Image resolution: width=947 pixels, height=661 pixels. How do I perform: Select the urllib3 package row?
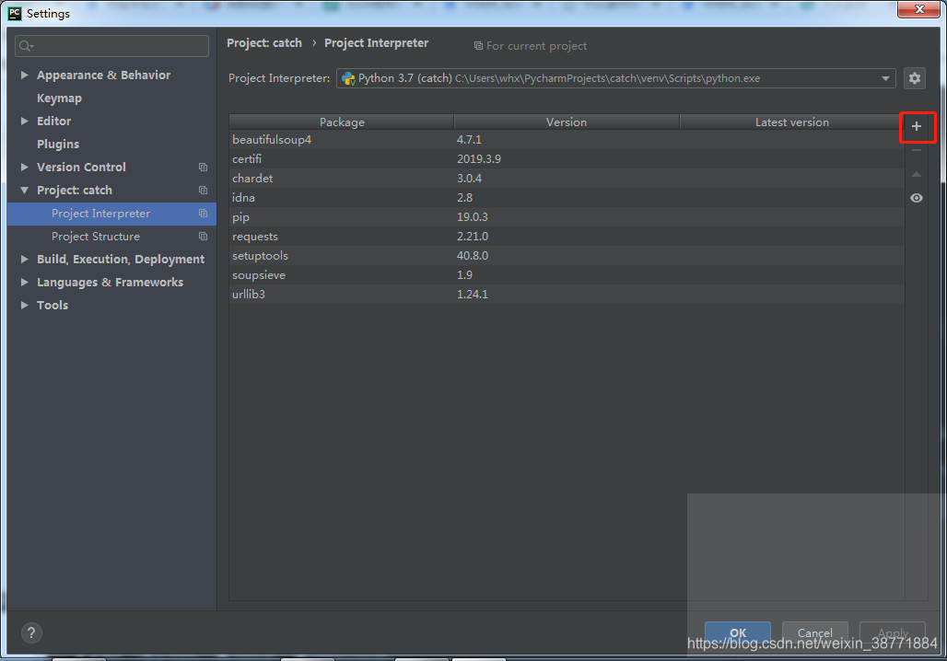(567, 294)
